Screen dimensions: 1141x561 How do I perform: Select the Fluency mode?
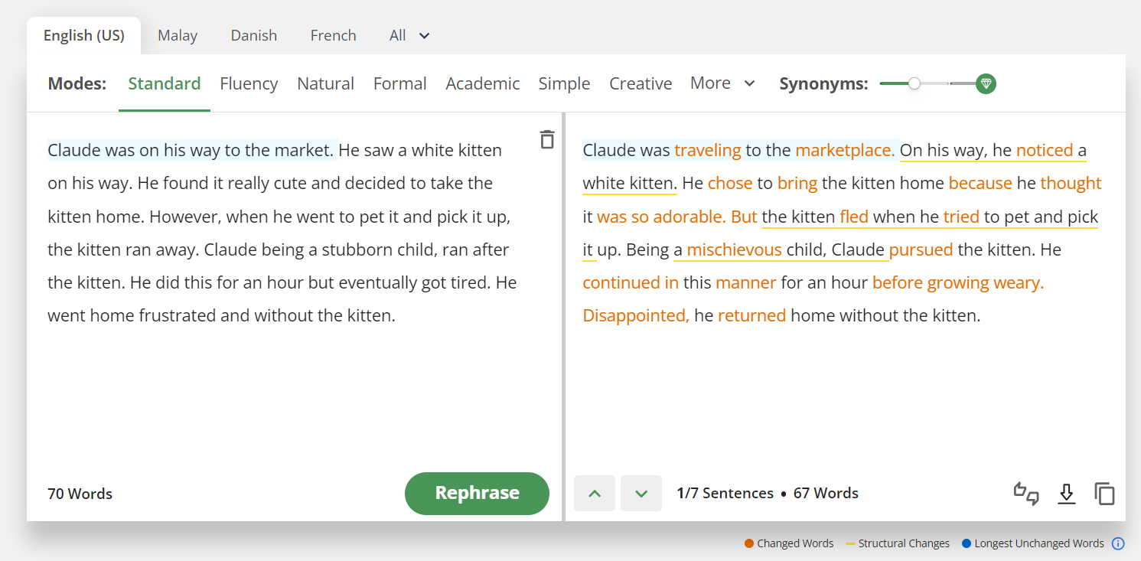point(249,83)
